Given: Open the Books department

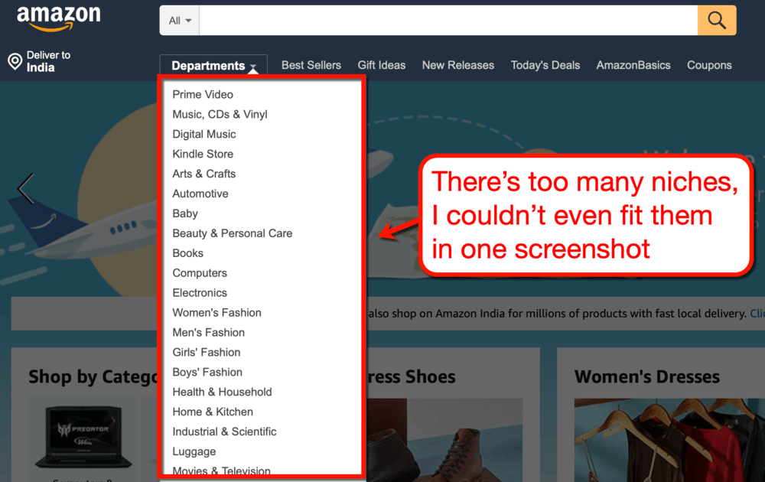Looking at the screenshot, I should (x=187, y=252).
